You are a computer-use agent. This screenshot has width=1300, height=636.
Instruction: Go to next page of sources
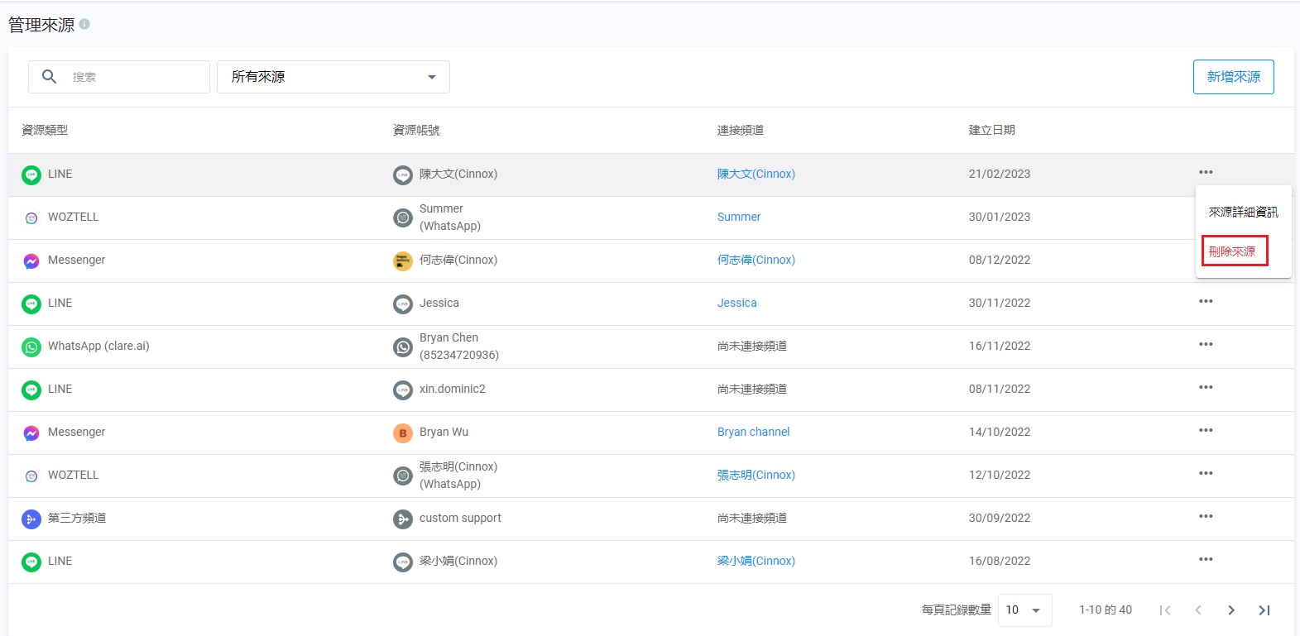[1231, 610]
